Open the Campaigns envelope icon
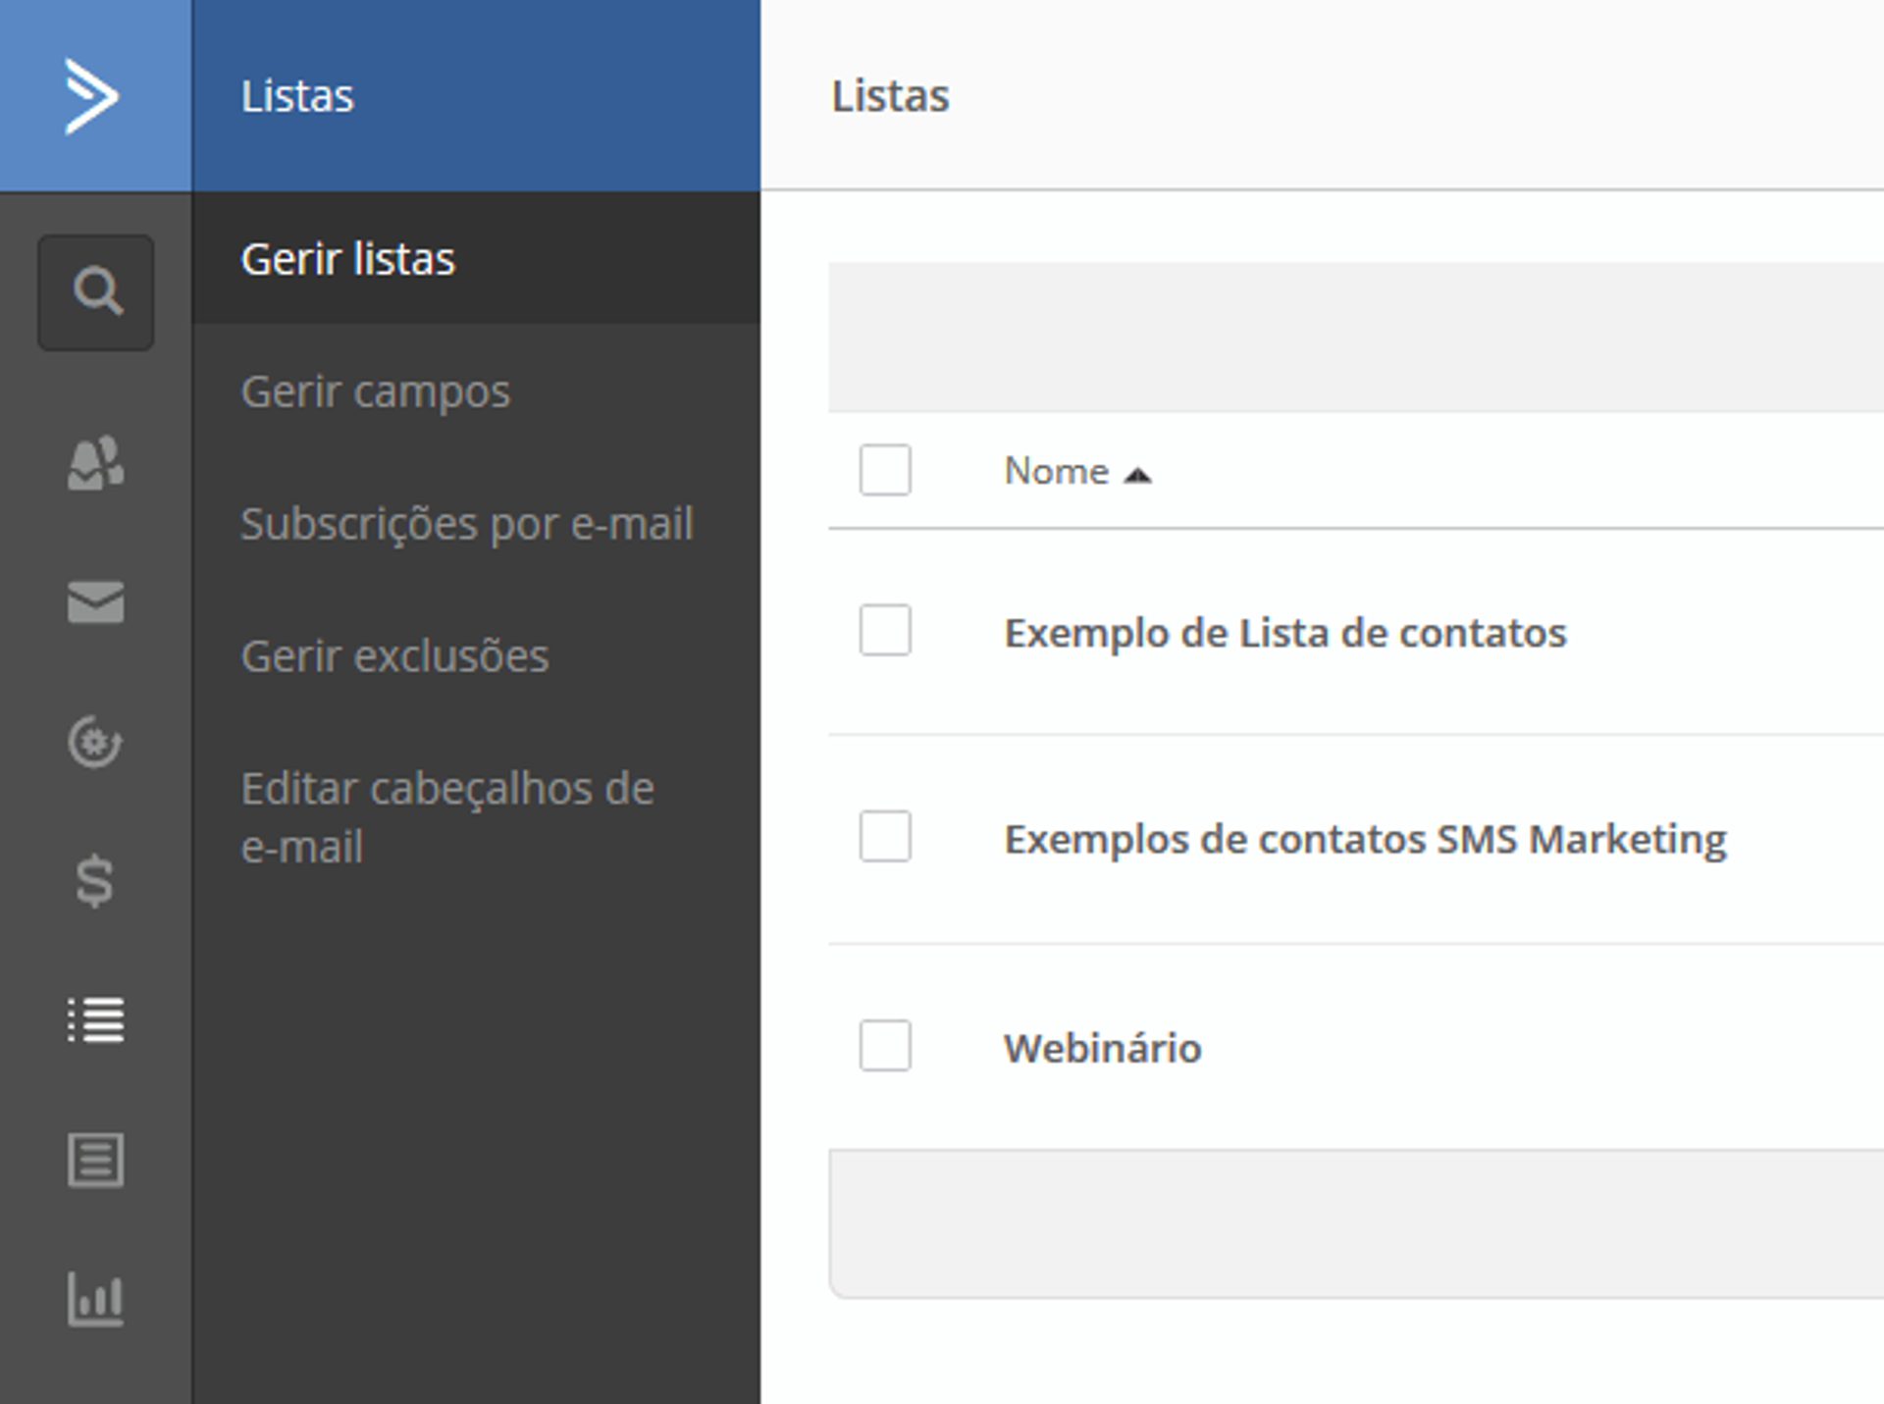1884x1404 pixels. click(95, 601)
